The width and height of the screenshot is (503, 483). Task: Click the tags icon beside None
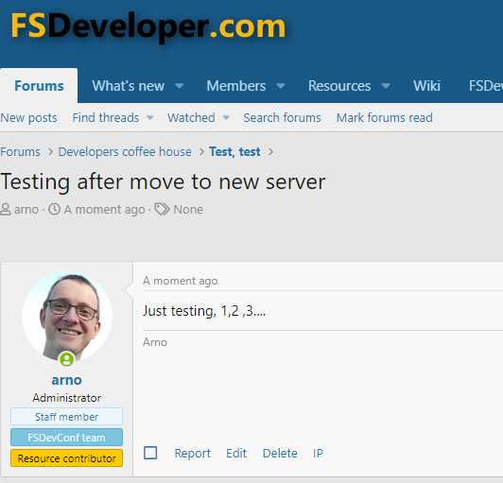(x=162, y=209)
